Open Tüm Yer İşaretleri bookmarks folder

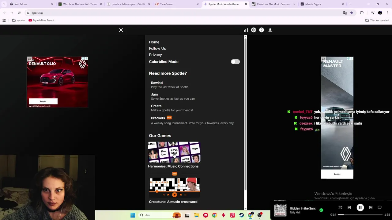377,20
